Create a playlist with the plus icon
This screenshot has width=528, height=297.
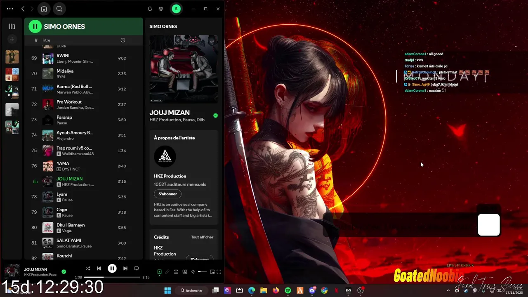(x=12, y=39)
